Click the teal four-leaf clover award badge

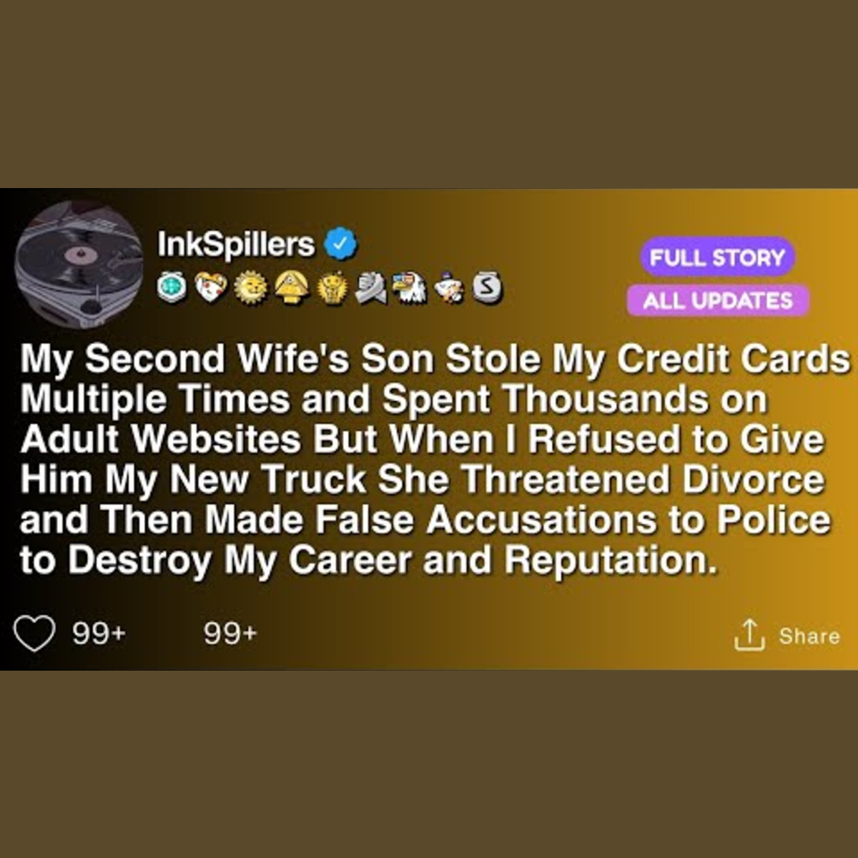pyautogui.click(x=172, y=287)
